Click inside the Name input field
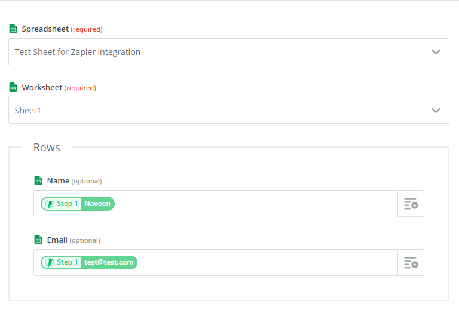This screenshot has height=313, width=459. pyautogui.click(x=215, y=204)
